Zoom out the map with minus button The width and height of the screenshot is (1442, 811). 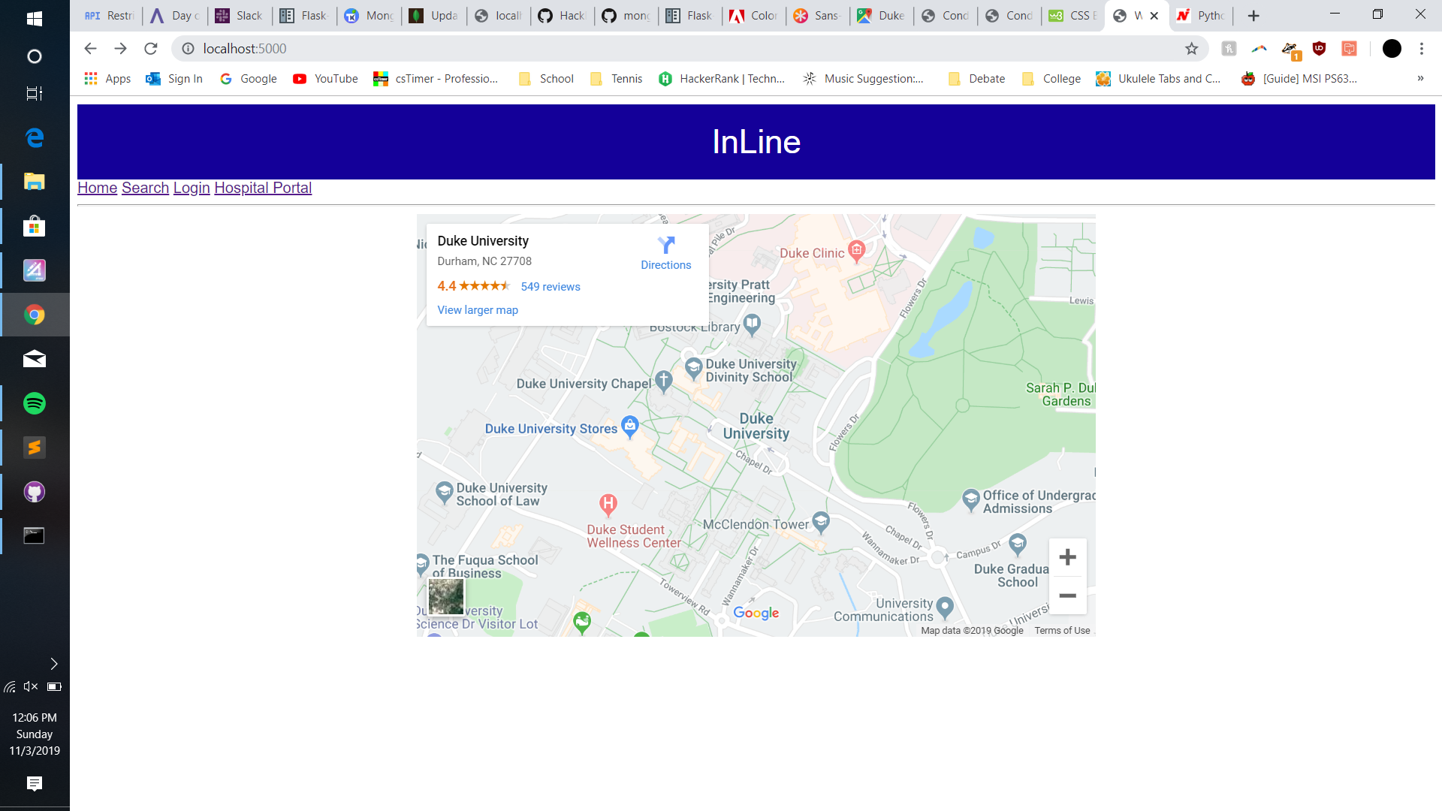click(x=1067, y=596)
